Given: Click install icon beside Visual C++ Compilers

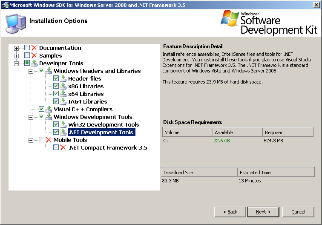Looking at the screenshot, I should (x=49, y=109).
